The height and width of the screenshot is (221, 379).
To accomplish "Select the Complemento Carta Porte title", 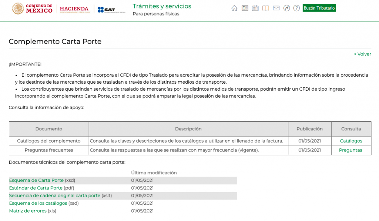I will pos(55,41).
